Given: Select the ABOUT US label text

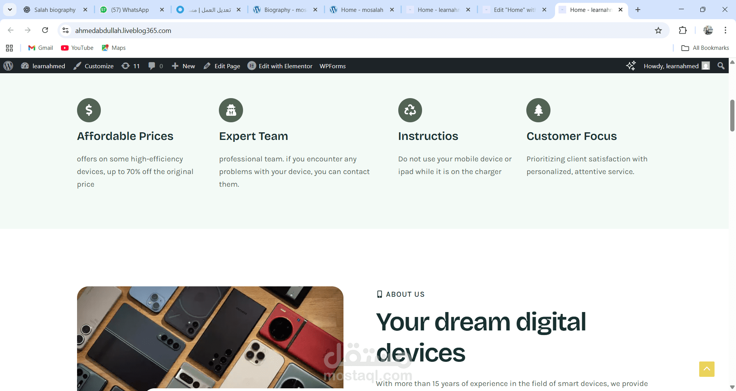Looking at the screenshot, I should [405, 294].
